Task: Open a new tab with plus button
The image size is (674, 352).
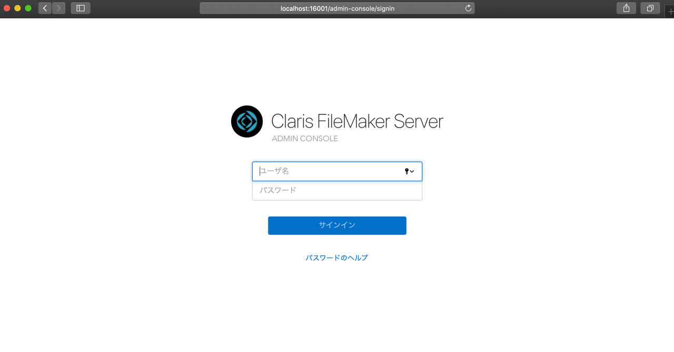Action: (670, 9)
